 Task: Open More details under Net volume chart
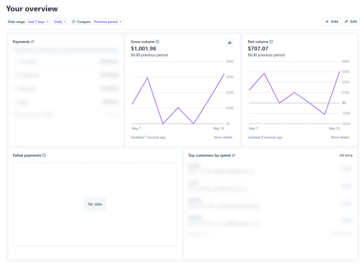[x=340, y=137]
